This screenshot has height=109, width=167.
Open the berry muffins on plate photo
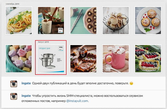coord(148,20)
